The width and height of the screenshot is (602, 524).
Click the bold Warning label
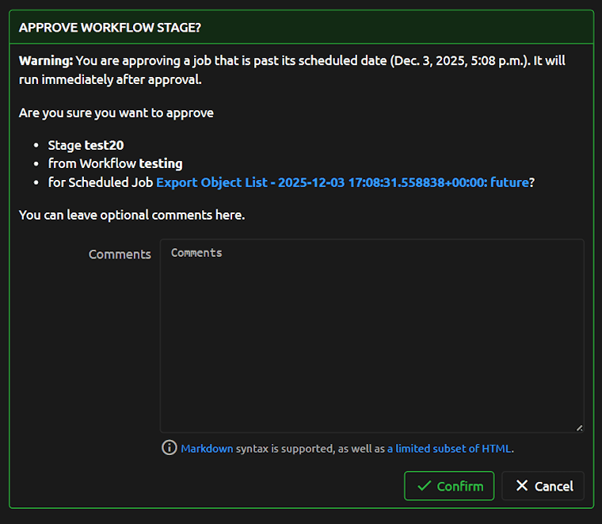[46, 61]
